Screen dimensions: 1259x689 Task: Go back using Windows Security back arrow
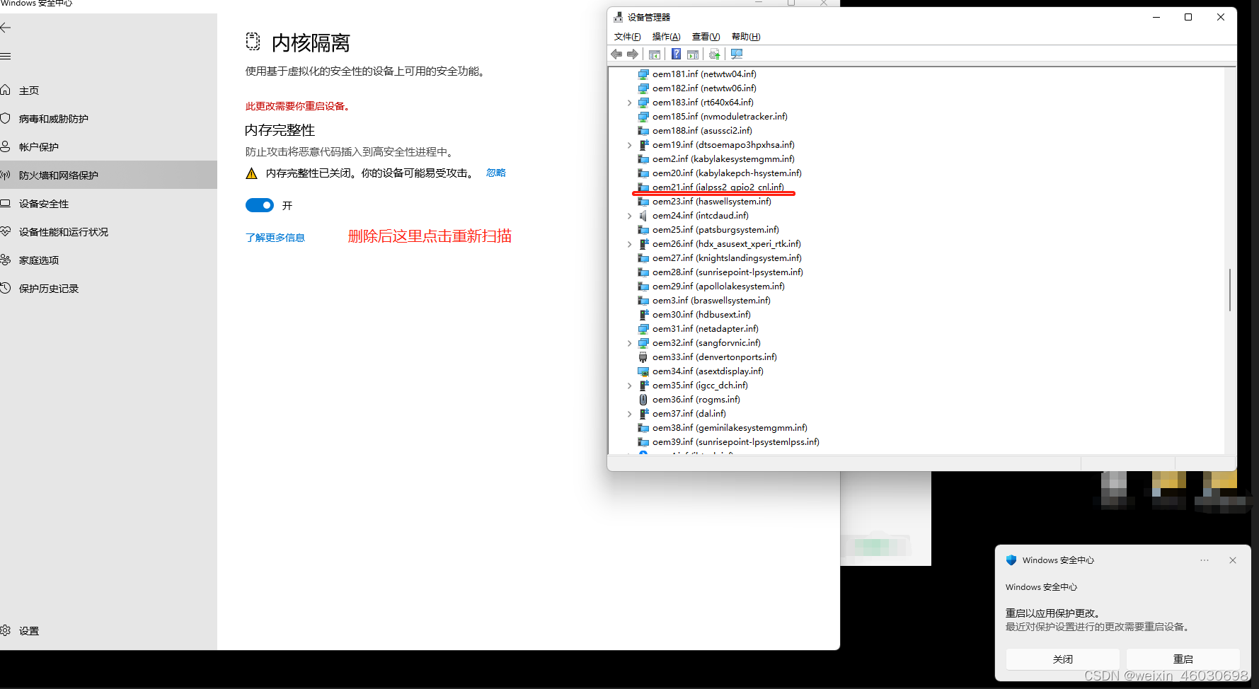[6, 28]
